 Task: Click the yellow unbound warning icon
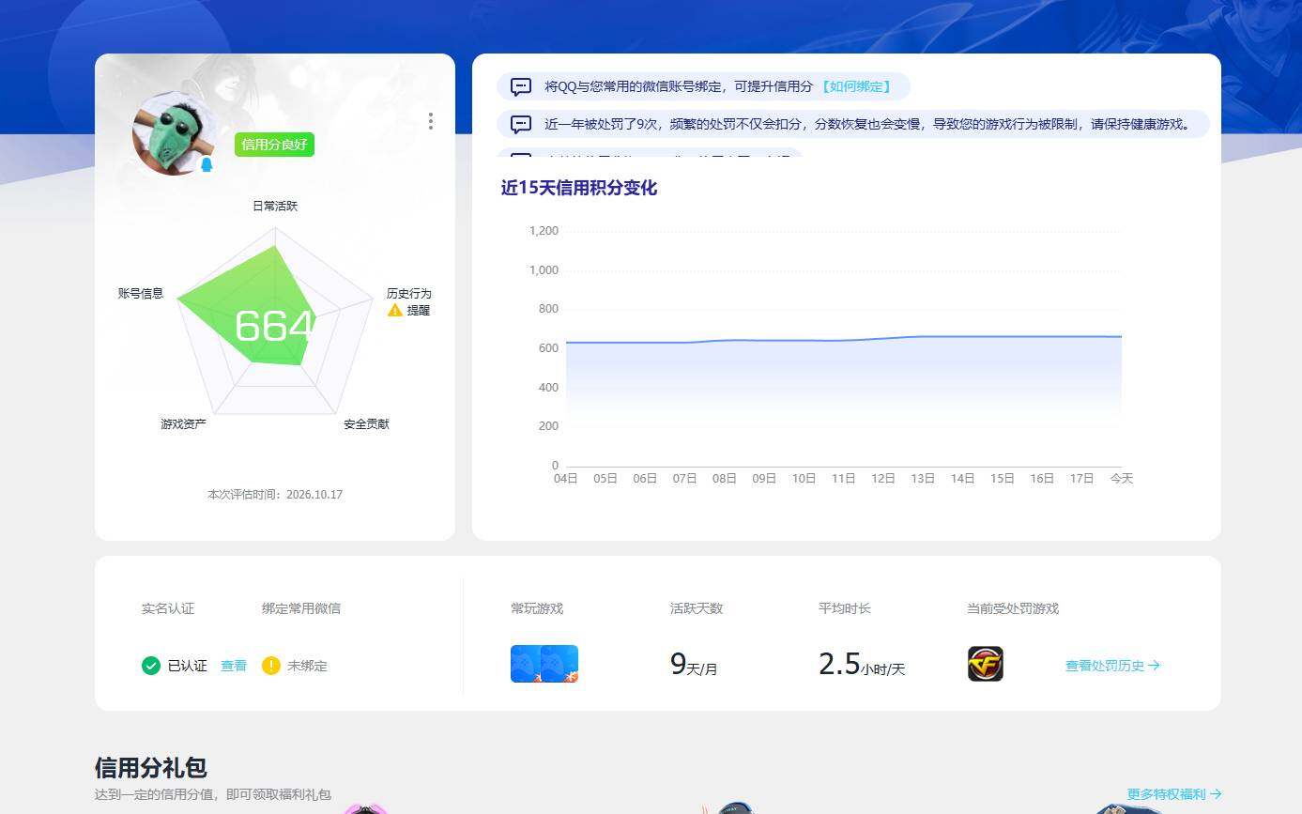(x=271, y=666)
